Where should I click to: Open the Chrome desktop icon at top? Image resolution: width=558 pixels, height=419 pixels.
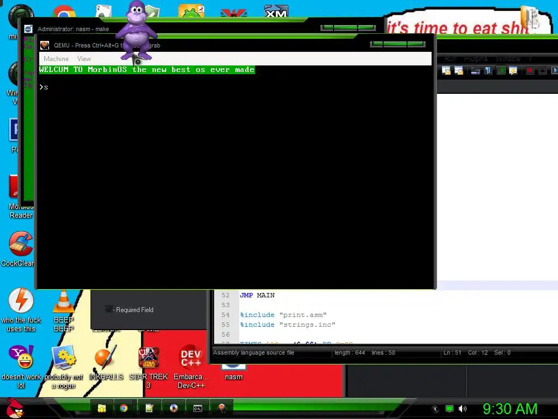coord(64,11)
